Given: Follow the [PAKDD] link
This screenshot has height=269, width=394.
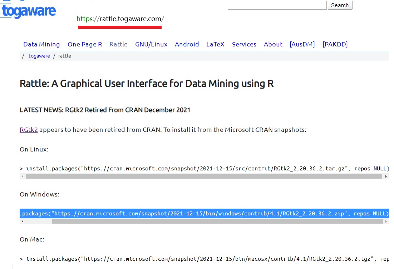Looking at the screenshot, I should tap(335, 44).
